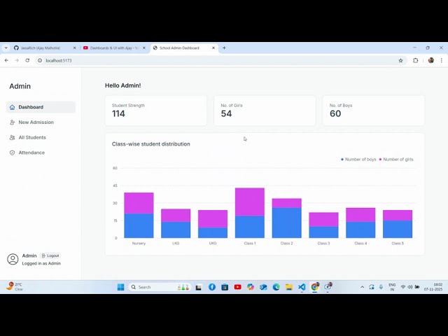The height and width of the screenshot is (336, 448).
Task: Open the Dashboard sidebar item
Action: tap(41, 107)
